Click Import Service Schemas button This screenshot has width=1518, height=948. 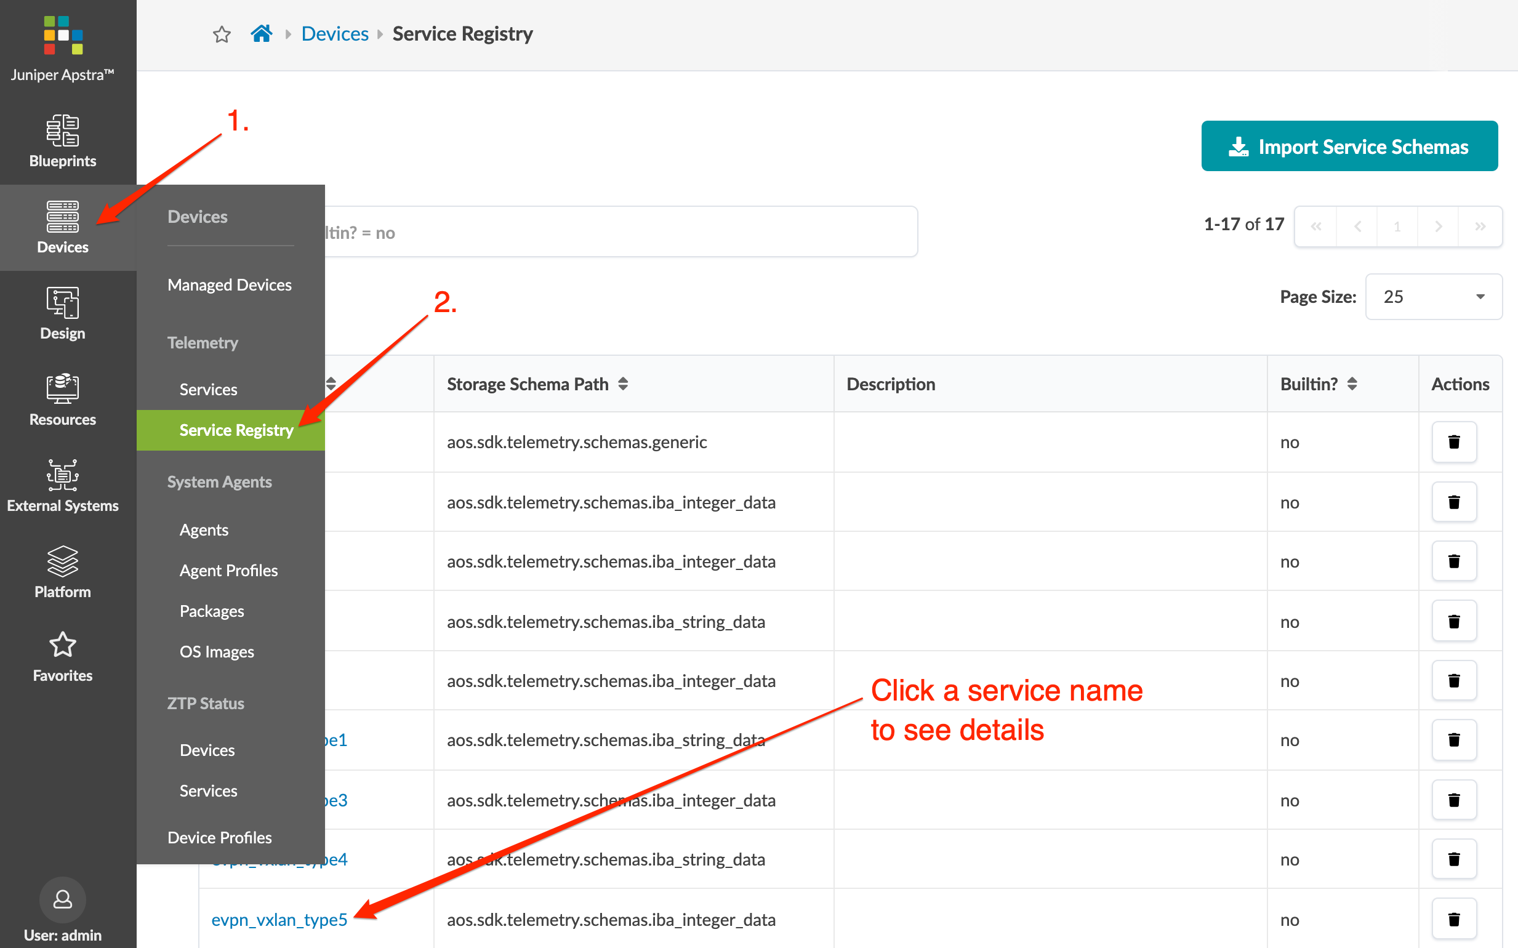[1349, 146]
